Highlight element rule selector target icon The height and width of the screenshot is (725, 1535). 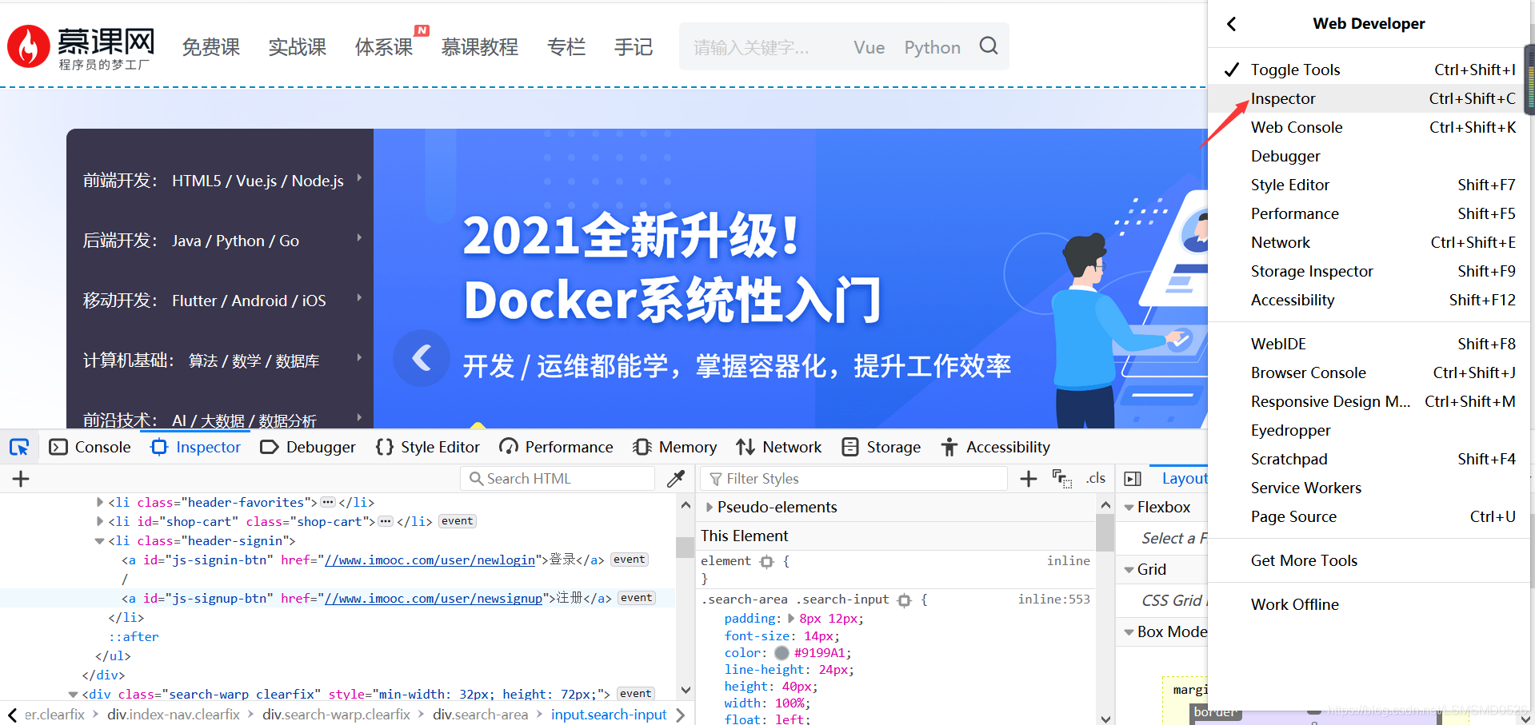pos(767,561)
